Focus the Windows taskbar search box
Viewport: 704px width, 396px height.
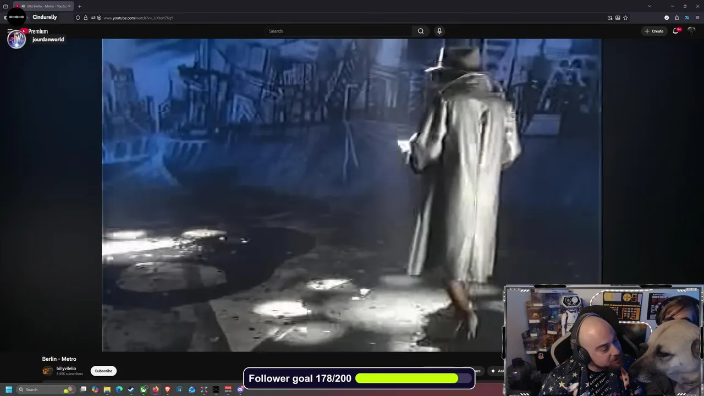[45, 389]
